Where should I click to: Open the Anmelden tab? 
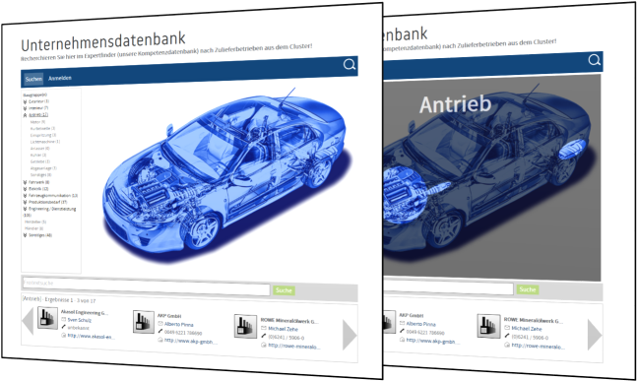(x=60, y=78)
